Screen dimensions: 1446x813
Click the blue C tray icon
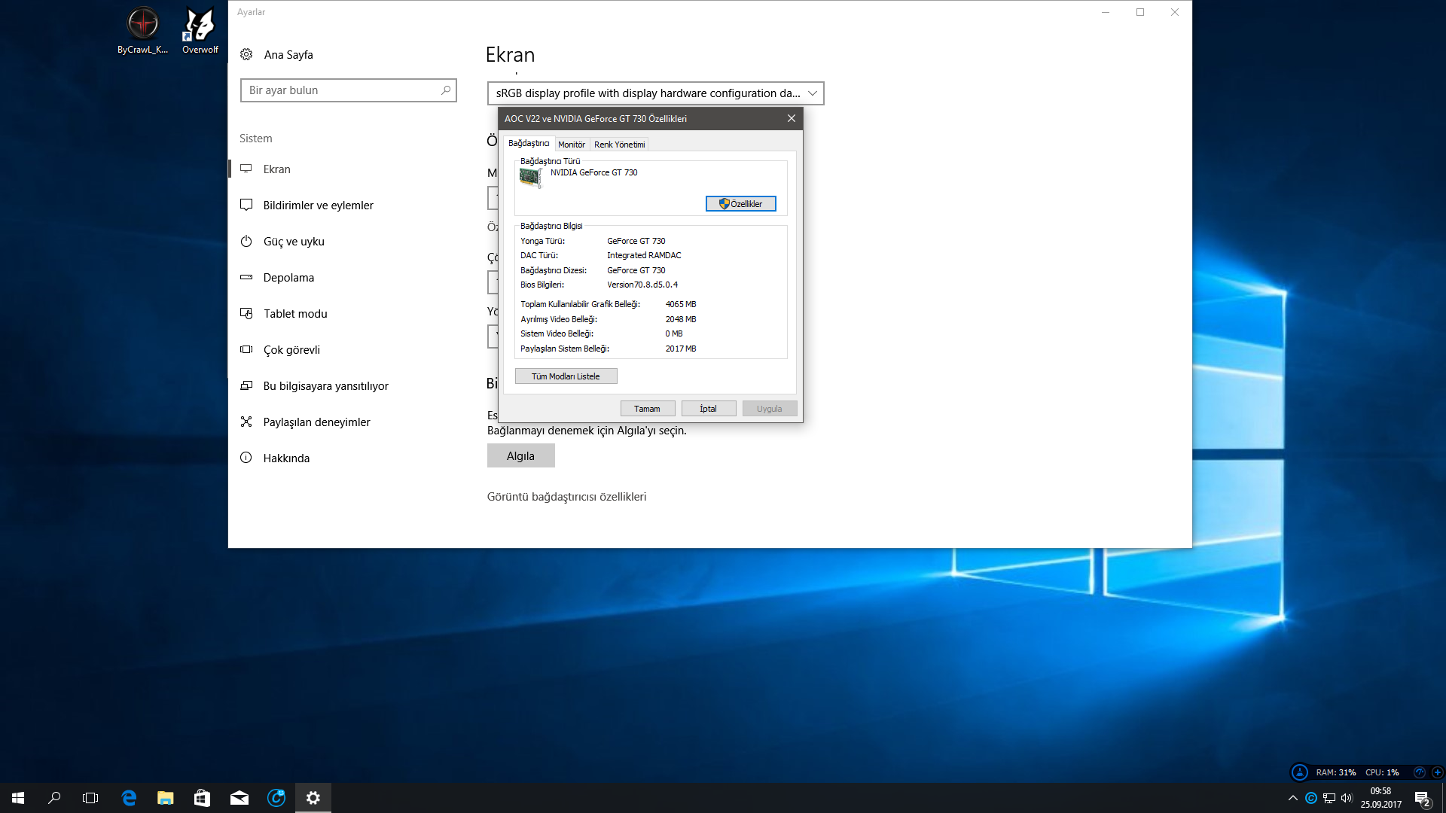[1311, 798]
